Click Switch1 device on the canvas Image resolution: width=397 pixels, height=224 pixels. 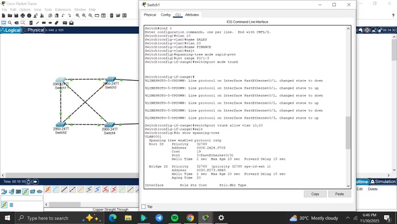pyautogui.click(x=61, y=80)
